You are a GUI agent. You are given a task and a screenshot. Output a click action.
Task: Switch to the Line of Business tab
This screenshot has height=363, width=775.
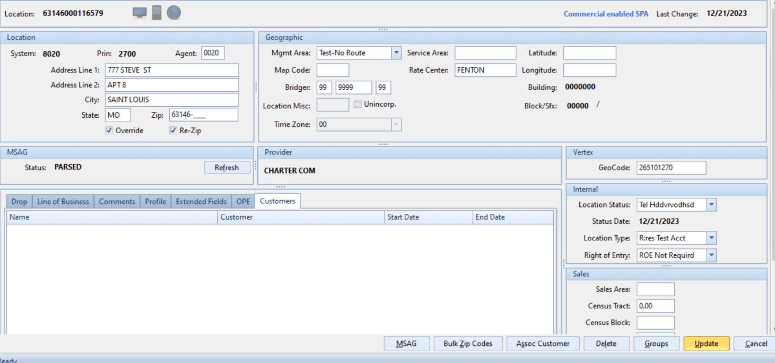pos(63,202)
